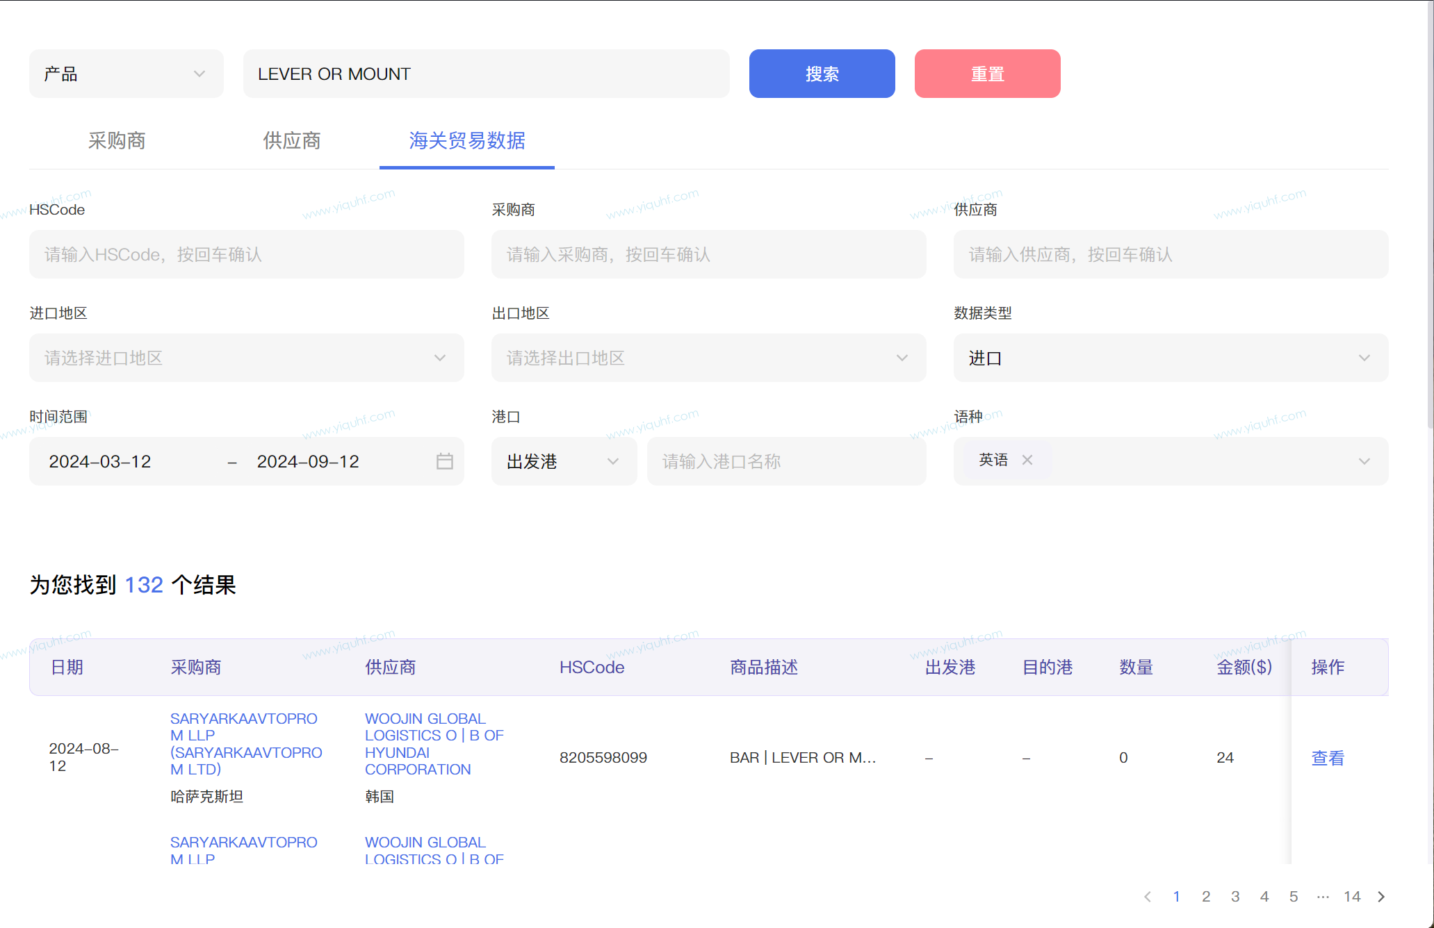Image resolution: width=1434 pixels, height=928 pixels.
Task: Click the 132 results count
Action: pyautogui.click(x=144, y=585)
